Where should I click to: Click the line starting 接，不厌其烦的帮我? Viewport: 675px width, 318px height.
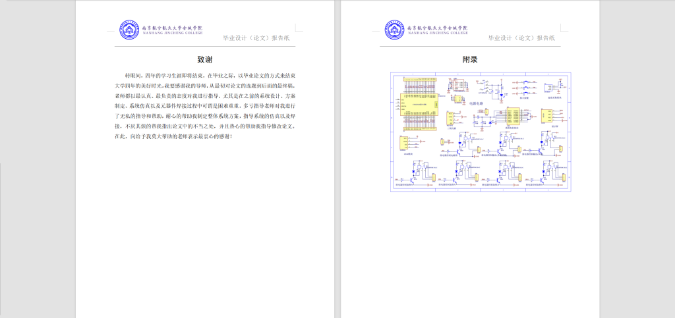tap(205, 126)
